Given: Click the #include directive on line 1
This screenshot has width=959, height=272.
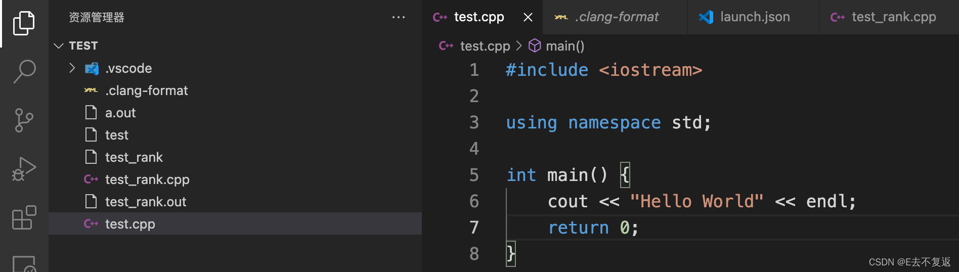Looking at the screenshot, I should (x=547, y=70).
